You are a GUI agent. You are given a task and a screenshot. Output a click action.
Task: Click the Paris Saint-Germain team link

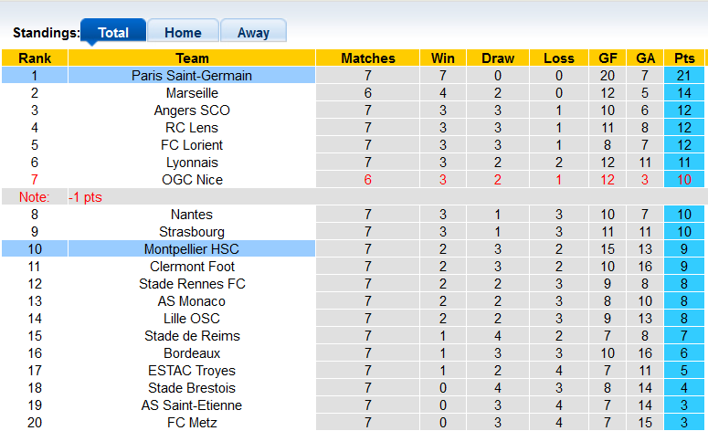[x=192, y=76]
